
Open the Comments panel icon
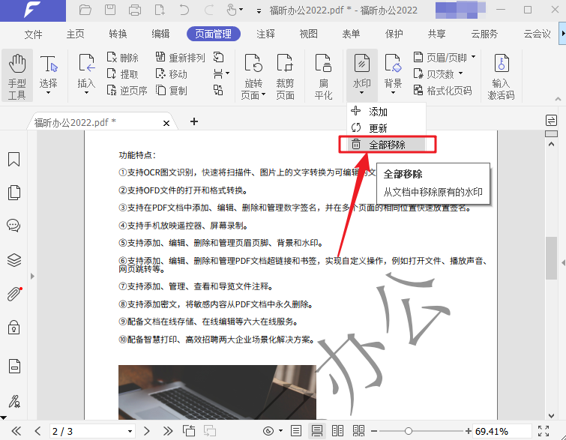(13, 225)
